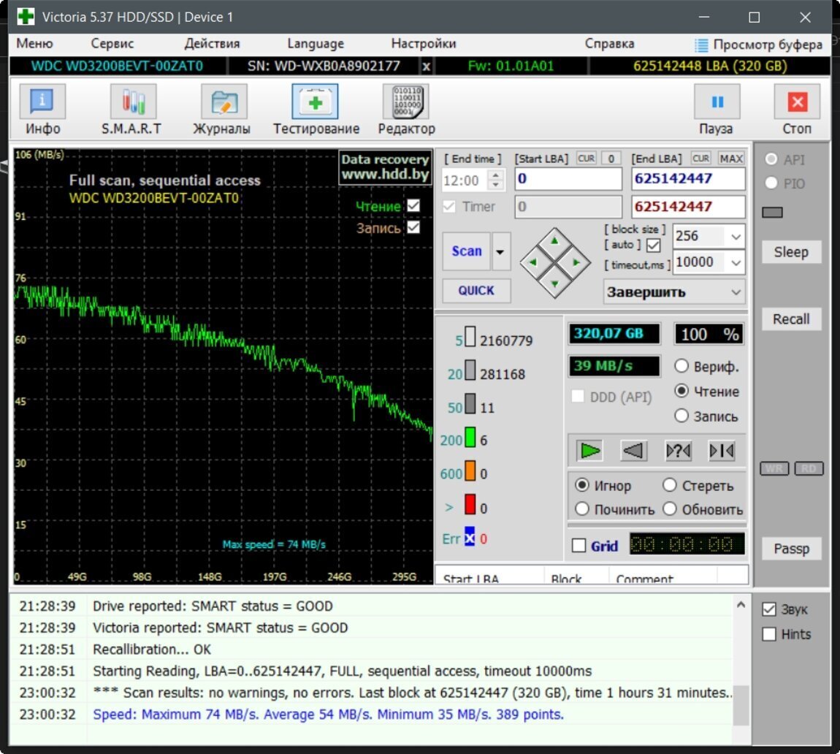This screenshot has height=754, width=840.
Task: Click the QUICK scan button
Action: click(x=476, y=291)
